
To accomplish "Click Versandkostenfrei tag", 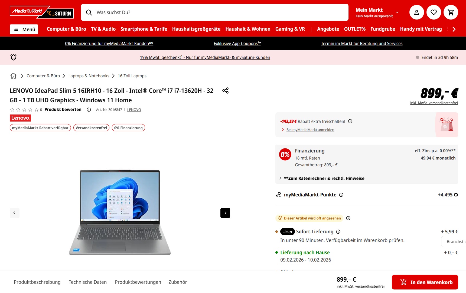I will point(91,128).
